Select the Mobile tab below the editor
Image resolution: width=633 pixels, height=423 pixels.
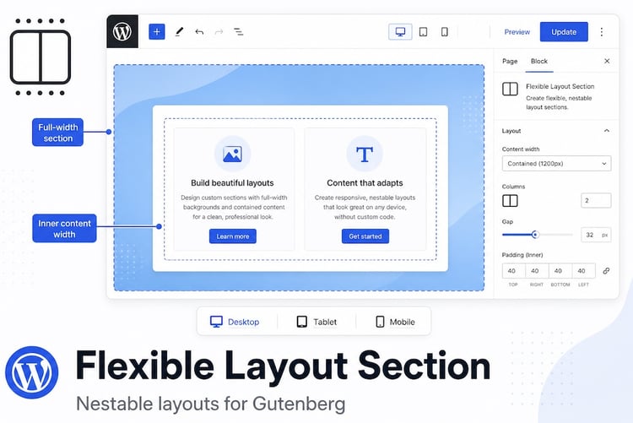[x=395, y=322]
